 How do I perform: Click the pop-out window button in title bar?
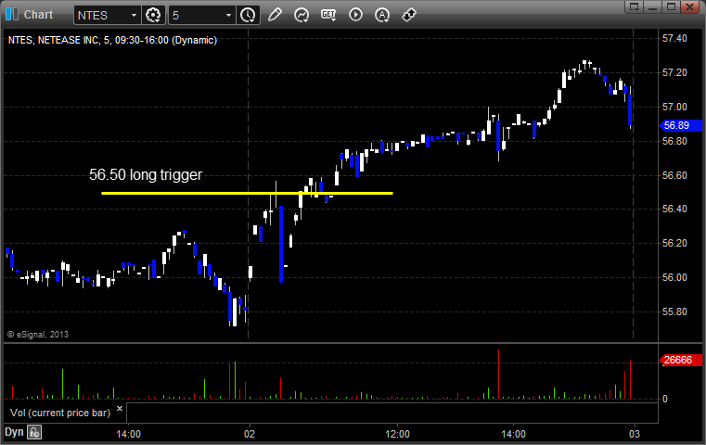(x=635, y=6)
